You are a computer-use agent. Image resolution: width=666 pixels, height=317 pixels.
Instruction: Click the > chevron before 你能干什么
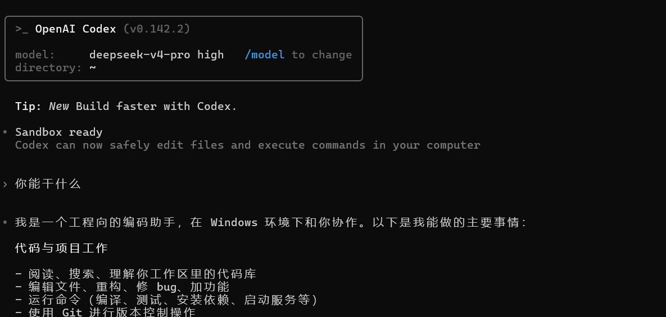tap(5, 184)
